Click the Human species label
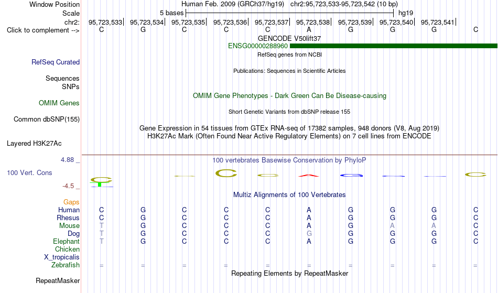The width and height of the screenshot is (498, 293). pos(69,210)
